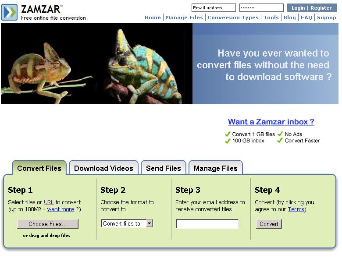Viewport: 342px width, 258px height.
Task: Click the Step 1 heading
Action: [20, 190]
